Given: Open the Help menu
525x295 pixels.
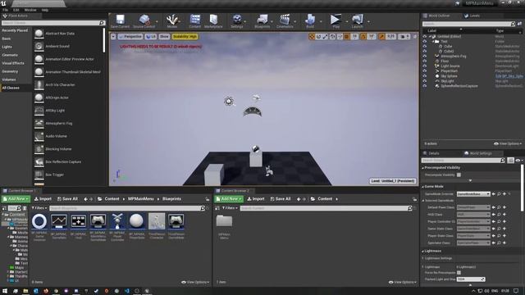Looking at the screenshot, I should click(45, 10).
